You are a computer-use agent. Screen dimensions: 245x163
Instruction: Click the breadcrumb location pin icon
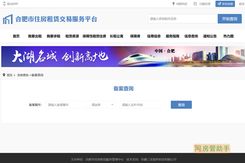pyautogui.click(x=4, y=75)
